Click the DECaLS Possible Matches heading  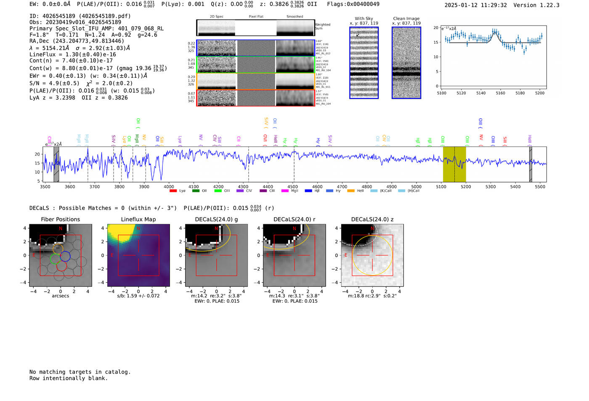pos(103,208)
